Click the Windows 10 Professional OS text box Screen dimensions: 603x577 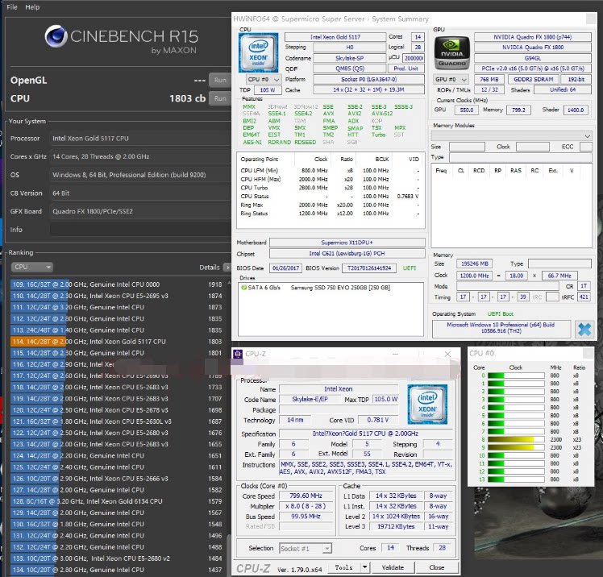(501, 329)
